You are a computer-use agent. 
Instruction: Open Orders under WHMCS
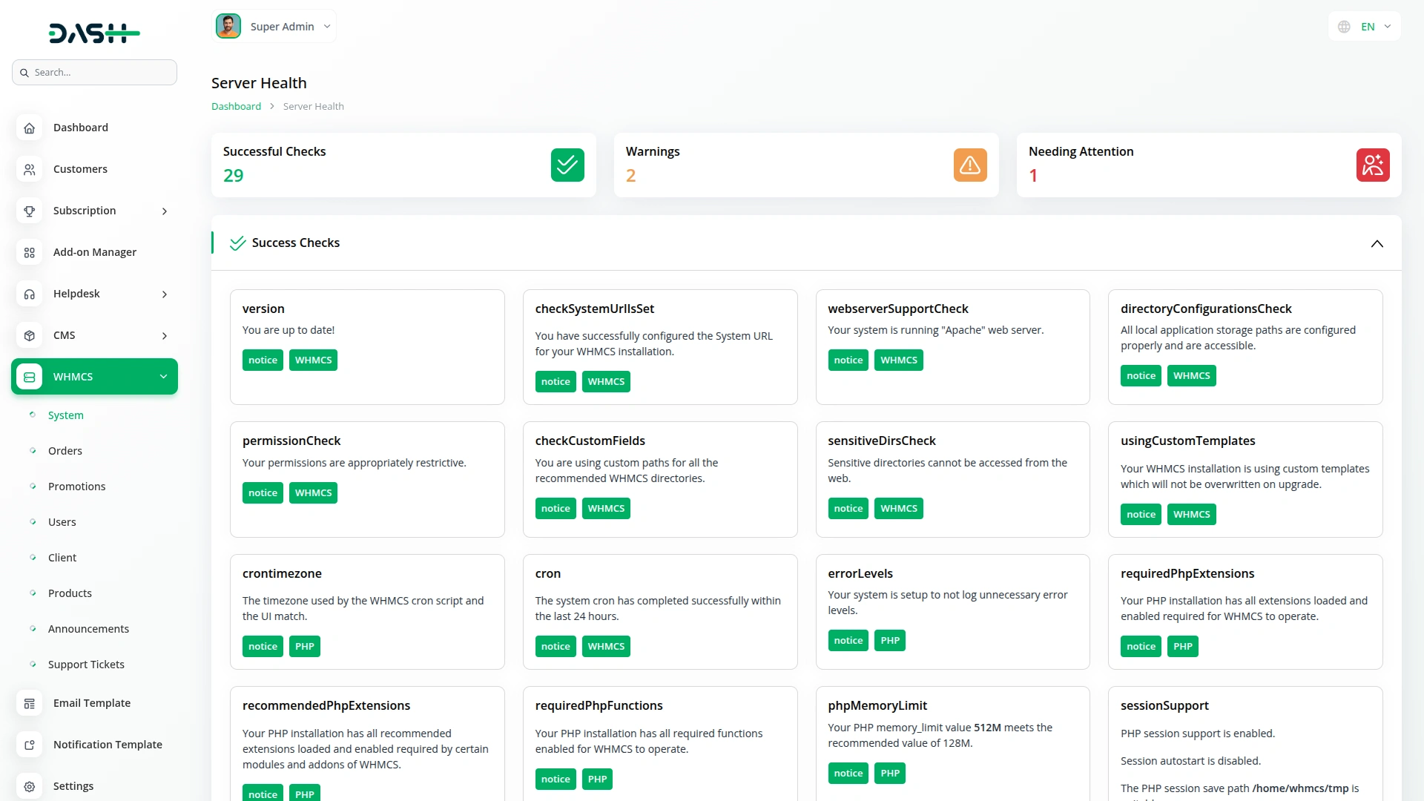click(x=65, y=451)
